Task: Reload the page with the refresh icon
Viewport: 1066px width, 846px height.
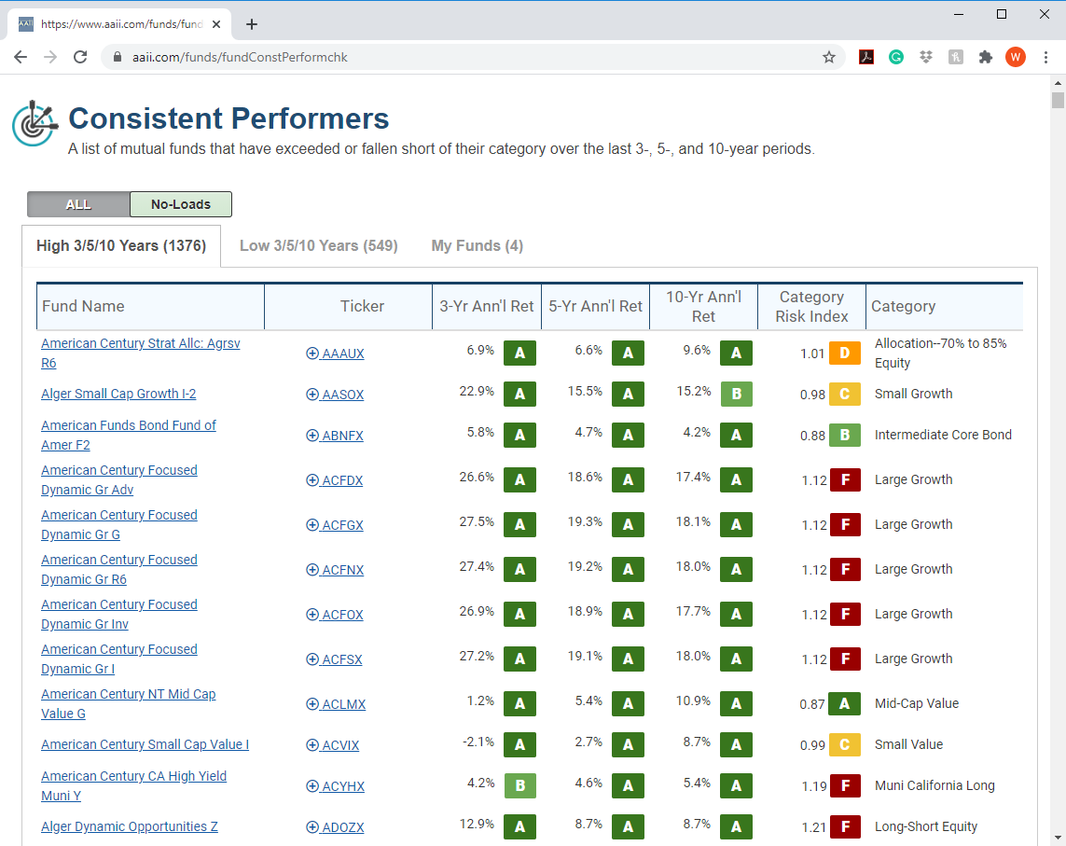Action: click(x=80, y=57)
